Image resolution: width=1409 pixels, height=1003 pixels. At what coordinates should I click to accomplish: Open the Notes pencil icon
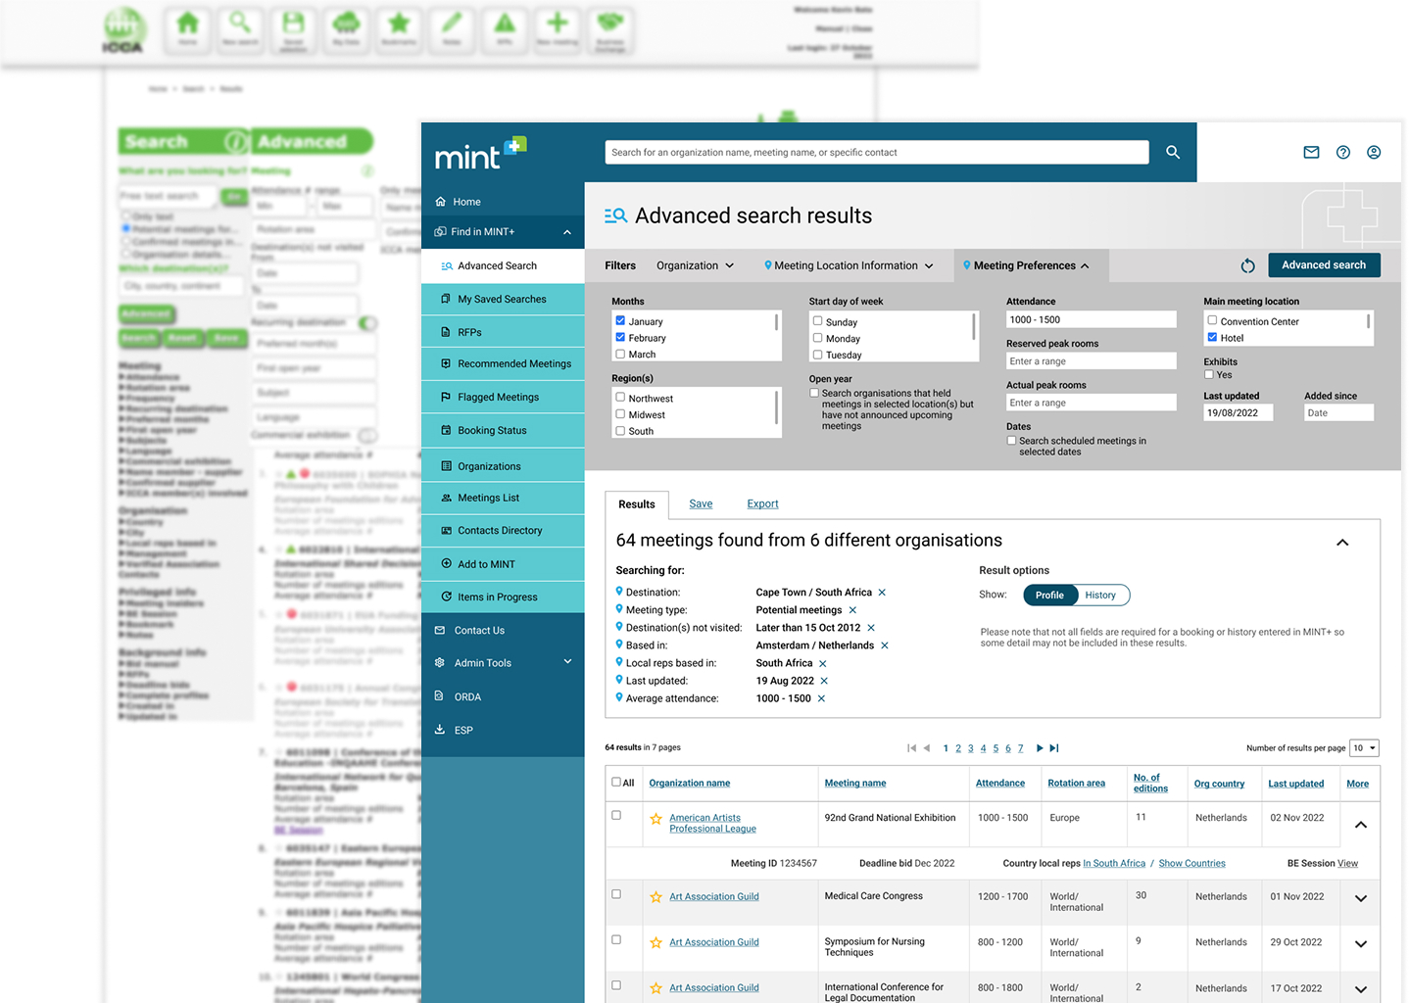point(452,30)
